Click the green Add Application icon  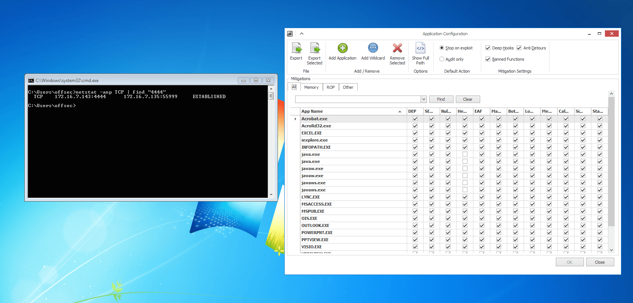click(x=342, y=48)
